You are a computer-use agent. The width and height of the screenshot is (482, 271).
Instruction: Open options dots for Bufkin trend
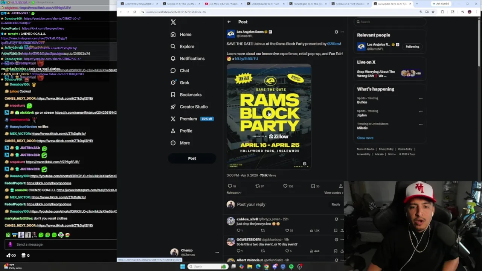[x=421, y=99]
